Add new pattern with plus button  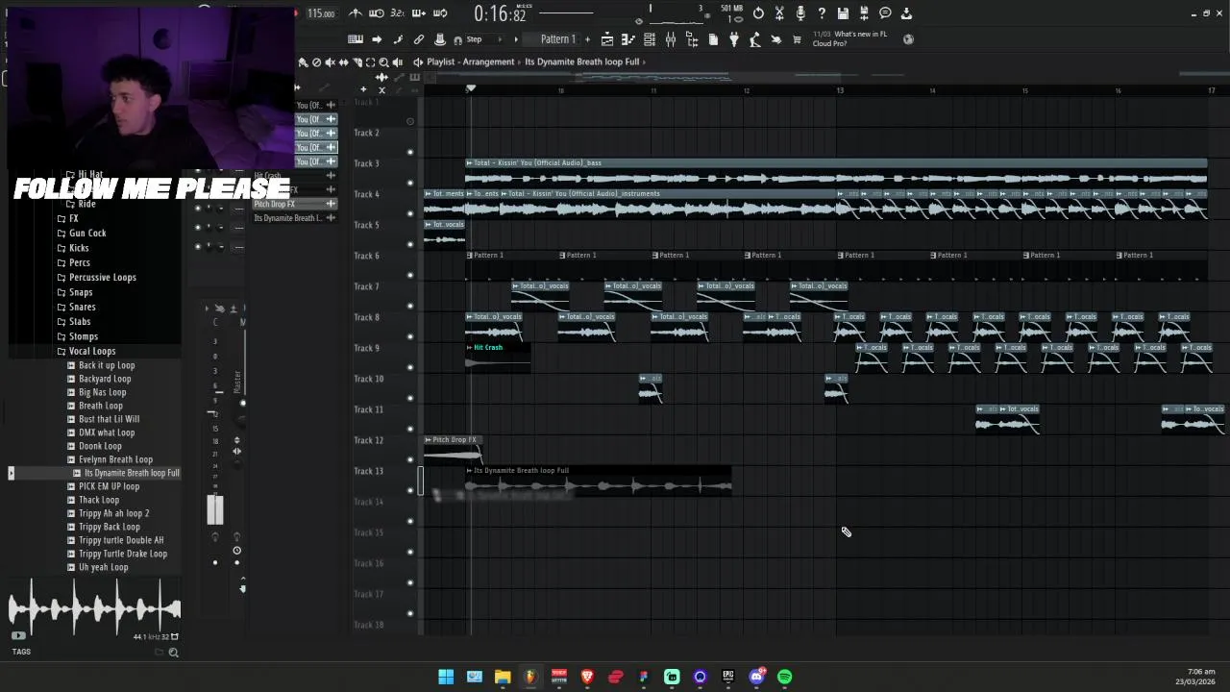coord(585,39)
